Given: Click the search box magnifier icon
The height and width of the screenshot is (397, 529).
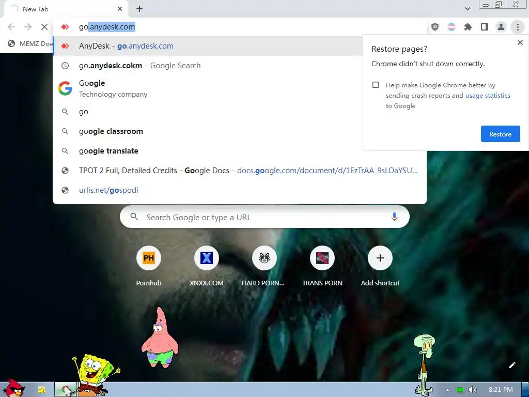Looking at the screenshot, I should point(134,217).
